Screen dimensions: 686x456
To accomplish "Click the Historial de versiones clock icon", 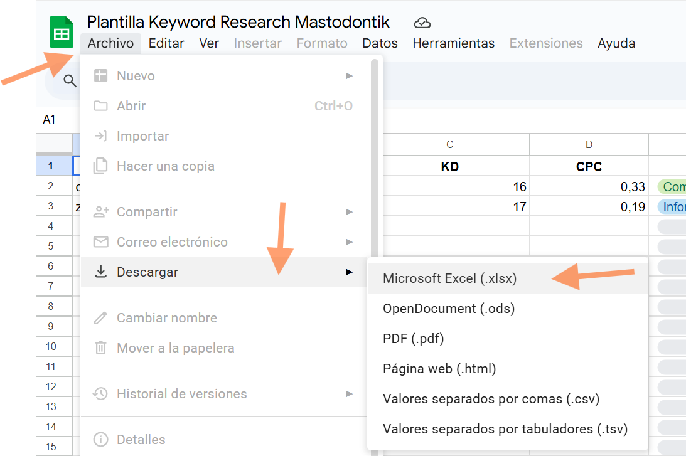I will pyautogui.click(x=100, y=393).
